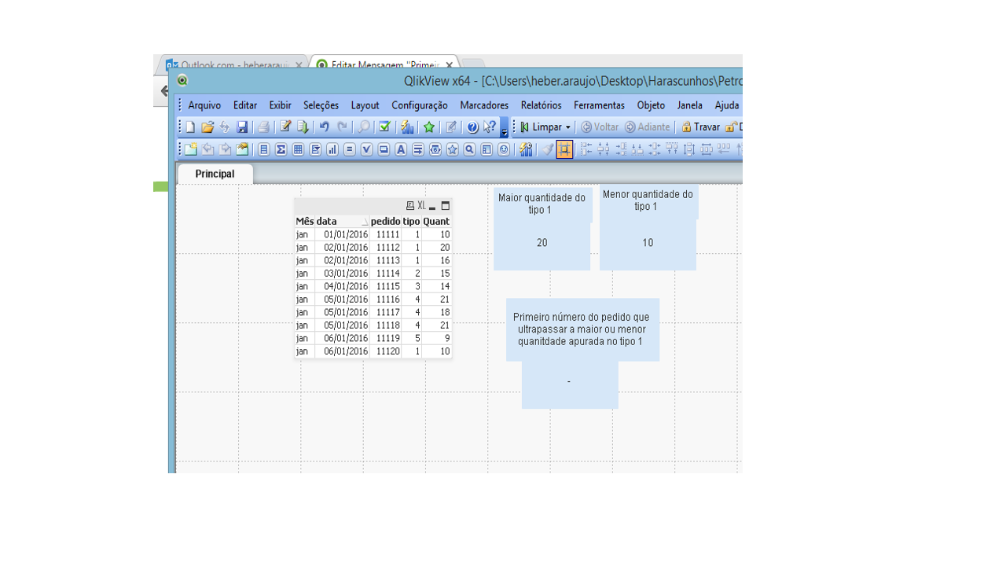Screen dimensions: 1006x566
Task: Undo the last layout change
Action: pos(325,127)
